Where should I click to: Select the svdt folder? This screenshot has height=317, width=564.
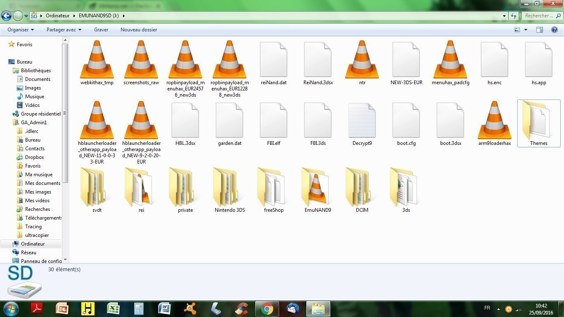click(97, 190)
